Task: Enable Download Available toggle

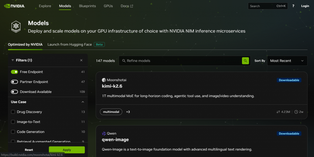Action: pyautogui.click(x=14, y=92)
